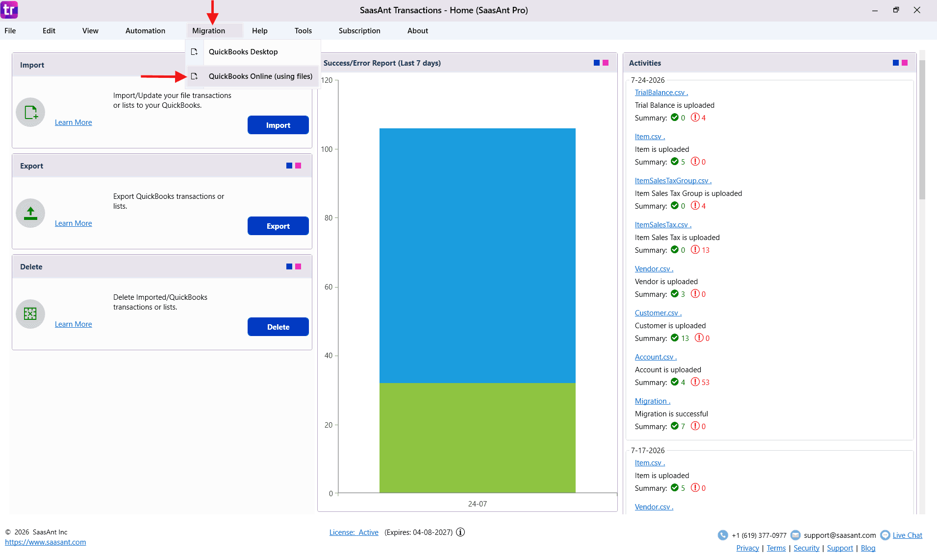Open the Automation menu

(x=145, y=30)
